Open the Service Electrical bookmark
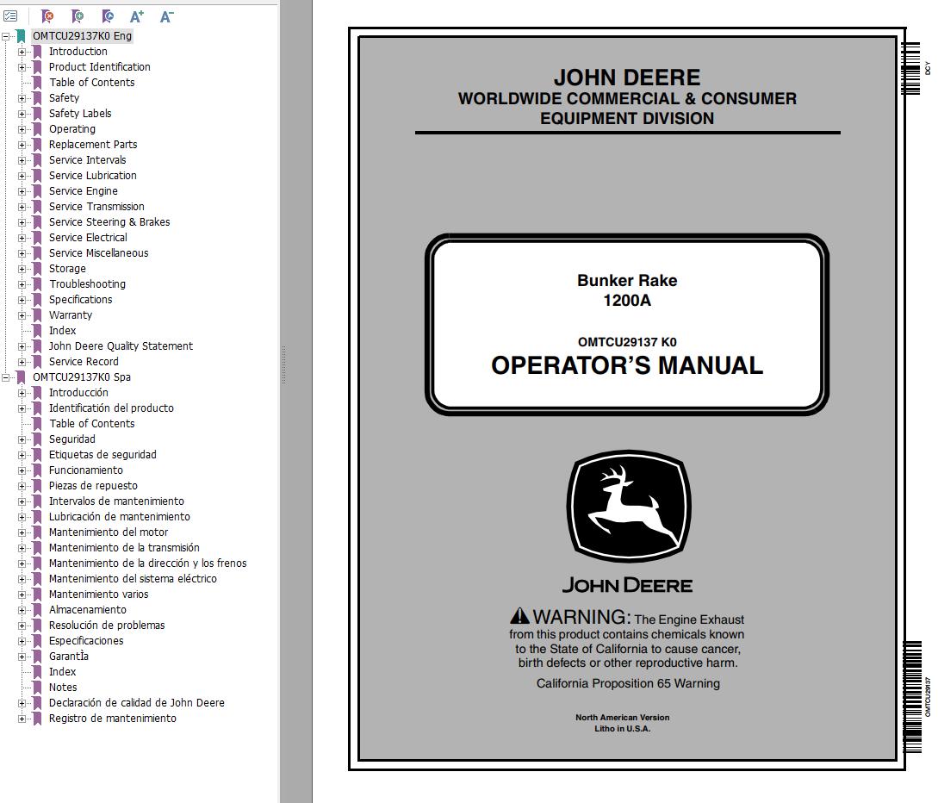The height and width of the screenshot is (803, 938). coord(88,238)
